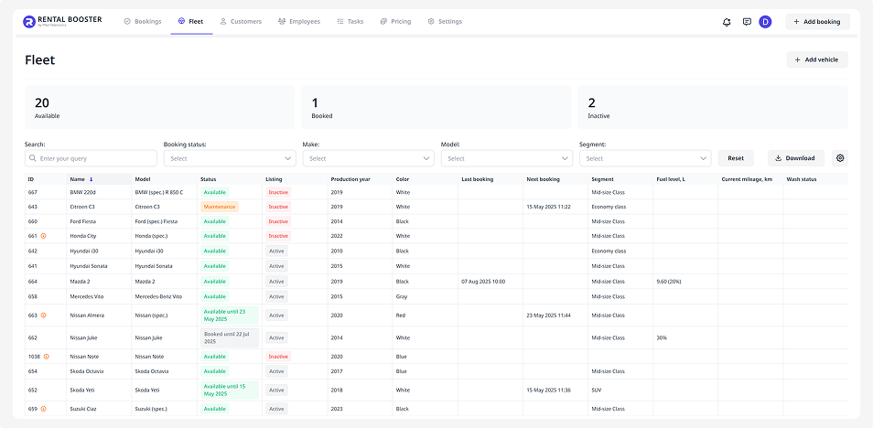
Task: Go to the Employees tab
Action: 299,21
